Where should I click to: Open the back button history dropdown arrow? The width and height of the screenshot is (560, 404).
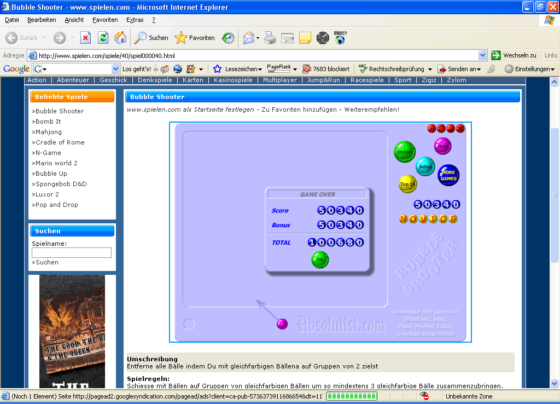click(45, 38)
